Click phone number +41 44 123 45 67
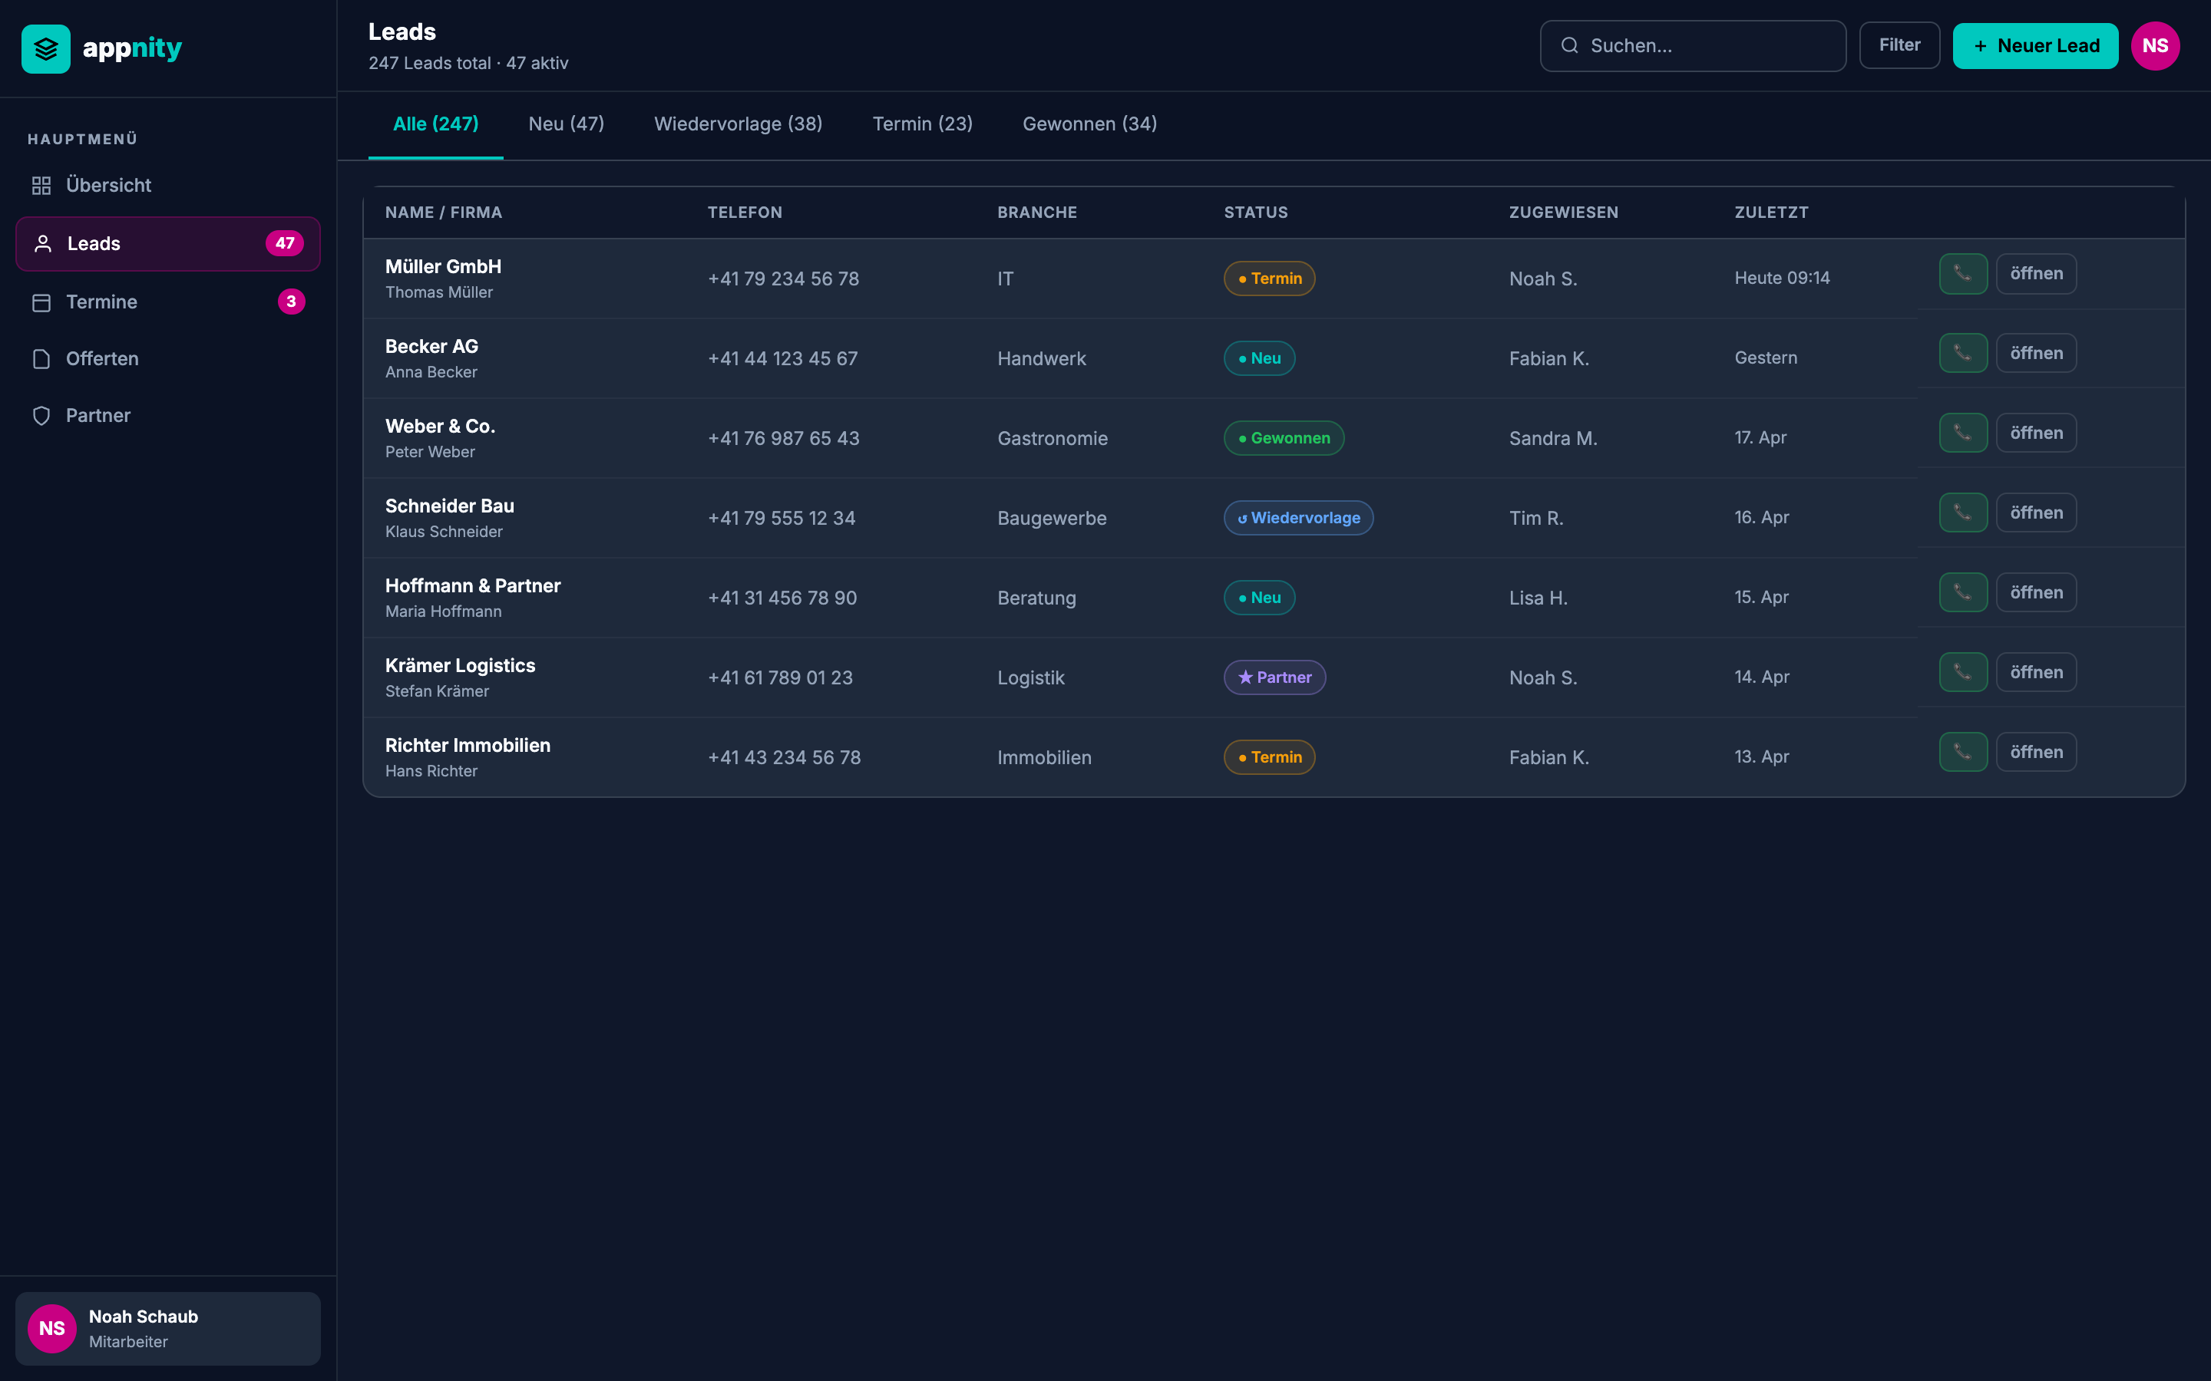This screenshot has height=1381, width=2211. [x=782, y=359]
